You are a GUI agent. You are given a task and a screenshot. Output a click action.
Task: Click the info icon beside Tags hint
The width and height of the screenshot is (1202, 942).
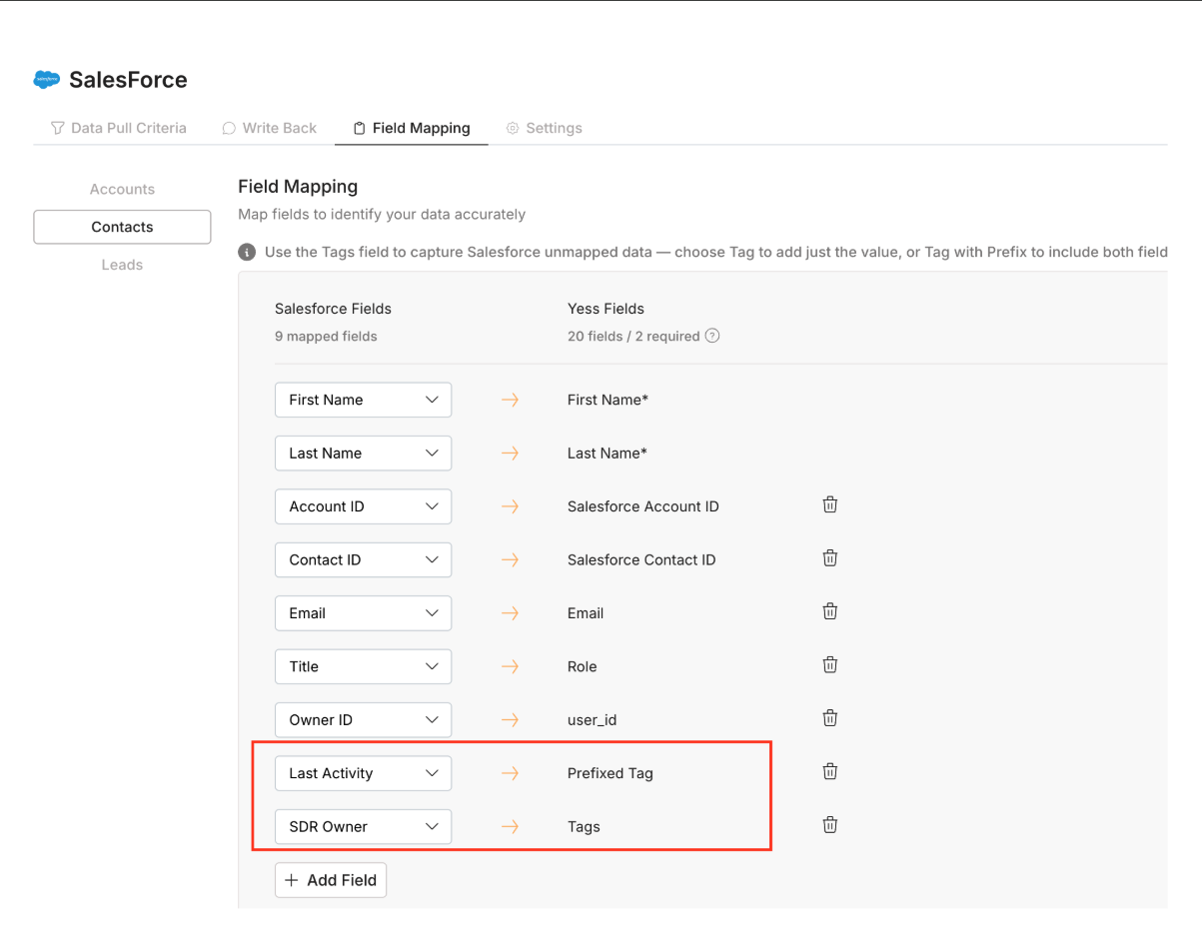(x=247, y=252)
